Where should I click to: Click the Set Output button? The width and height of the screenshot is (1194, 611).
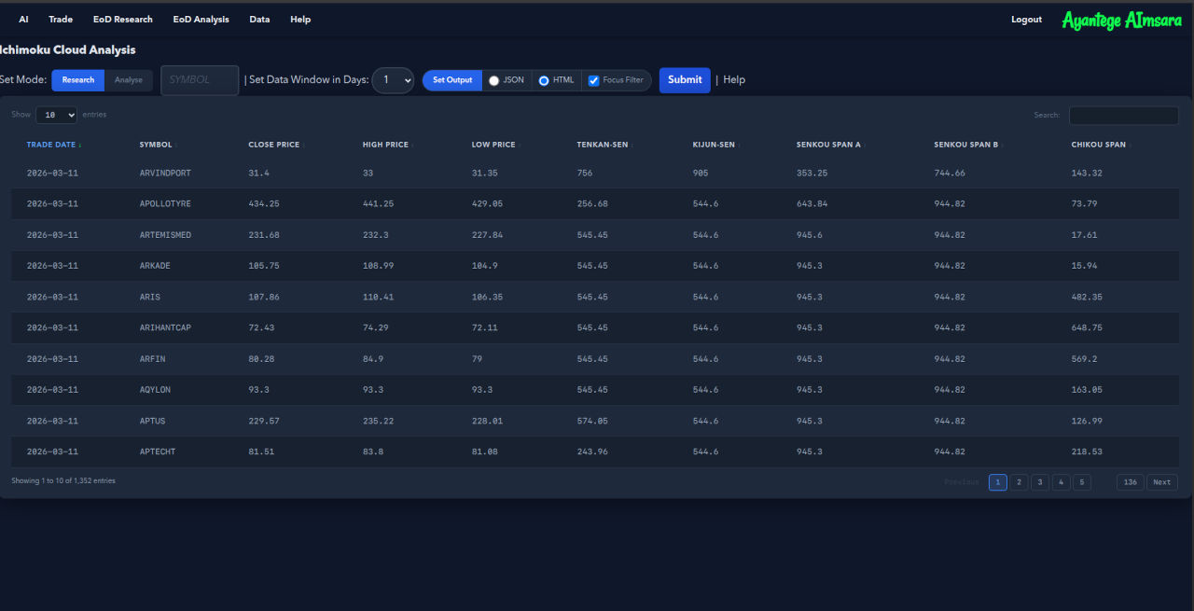451,80
